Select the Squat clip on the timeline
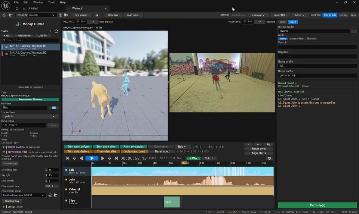The width and height of the screenshot is (359, 214). click(x=172, y=202)
